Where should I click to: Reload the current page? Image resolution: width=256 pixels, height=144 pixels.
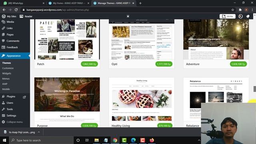click(x=16, y=10)
